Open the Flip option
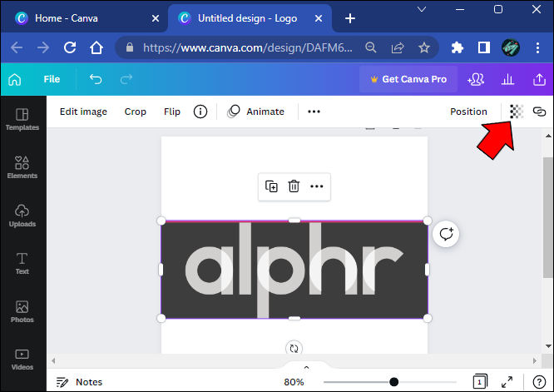The image size is (554, 392). 172,112
